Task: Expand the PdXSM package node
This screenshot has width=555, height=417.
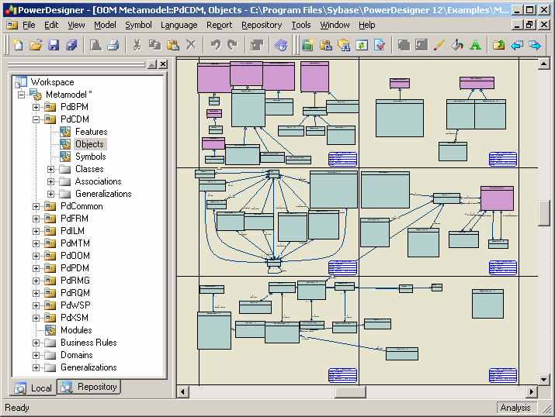Action: 36,318
